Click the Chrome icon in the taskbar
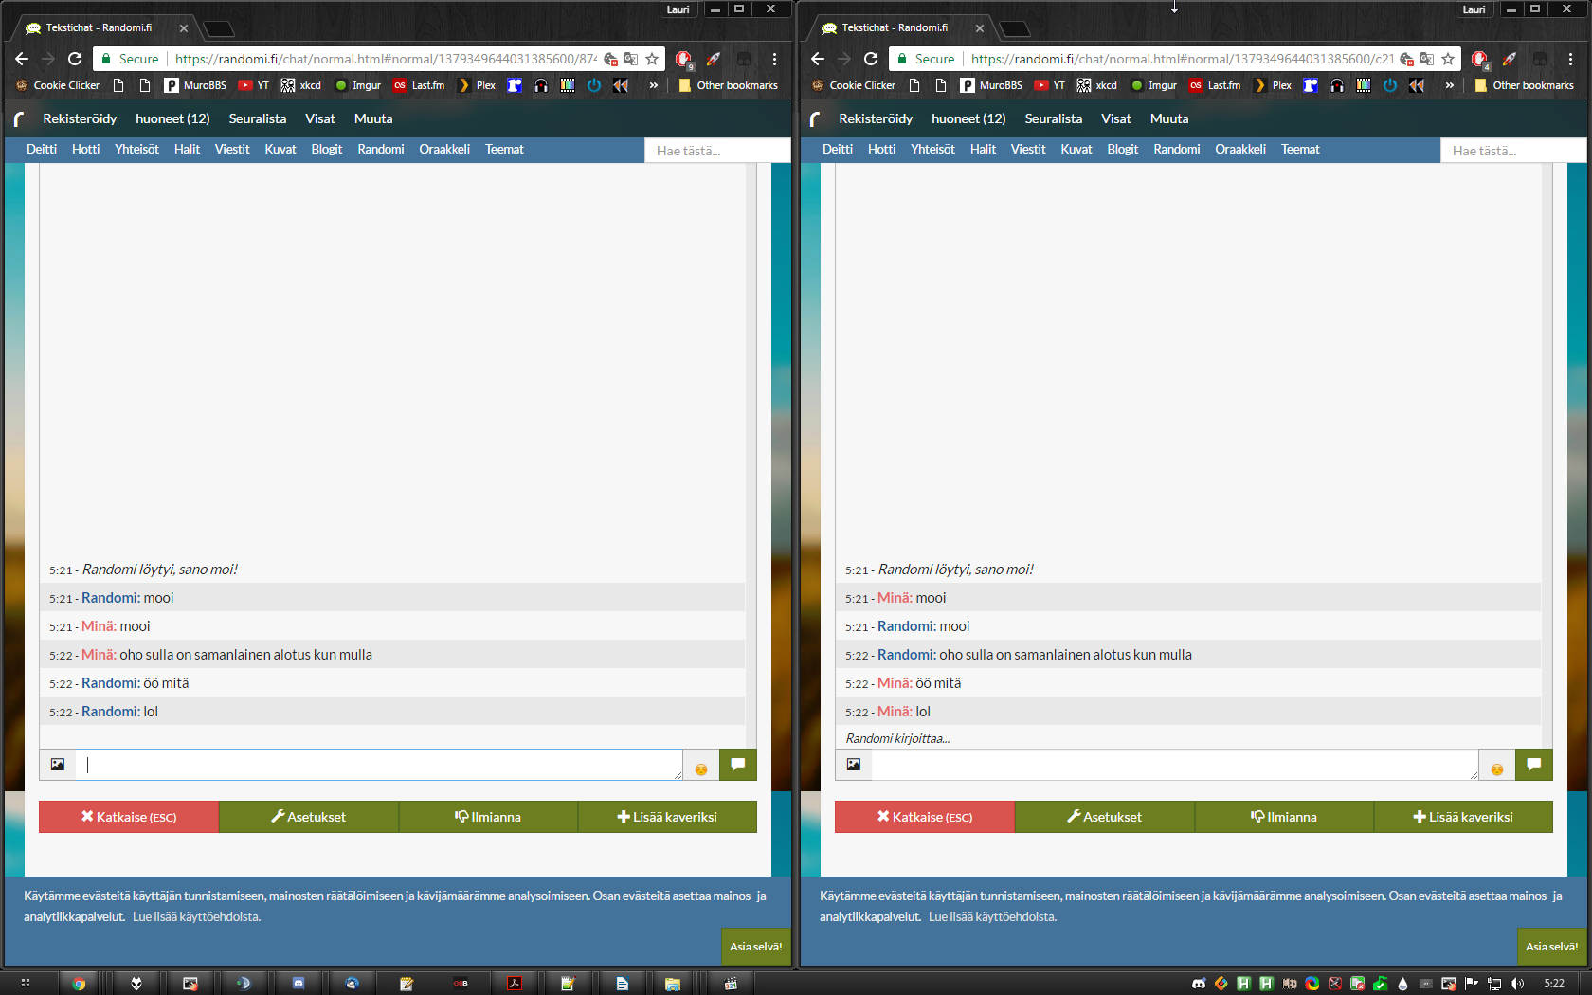Image resolution: width=1592 pixels, height=995 pixels. tap(79, 984)
